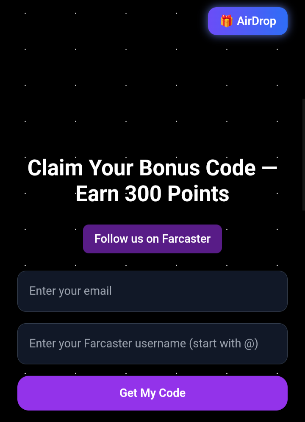The width and height of the screenshot is (305, 422).
Task: Focus the Farcaster username input field
Action: pyautogui.click(x=152, y=344)
